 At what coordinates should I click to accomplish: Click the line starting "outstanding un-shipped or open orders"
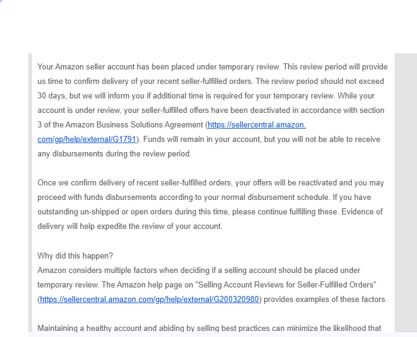coord(210,212)
